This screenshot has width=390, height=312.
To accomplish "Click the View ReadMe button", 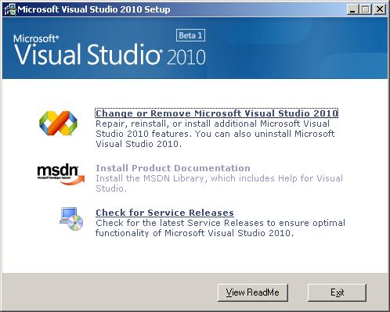I will point(253,292).
